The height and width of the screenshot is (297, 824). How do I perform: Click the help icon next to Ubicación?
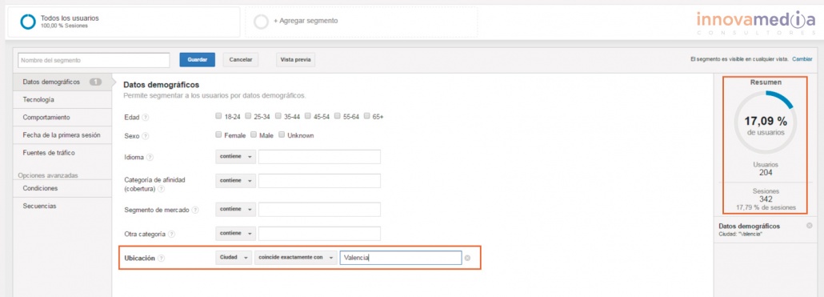tap(162, 258)
